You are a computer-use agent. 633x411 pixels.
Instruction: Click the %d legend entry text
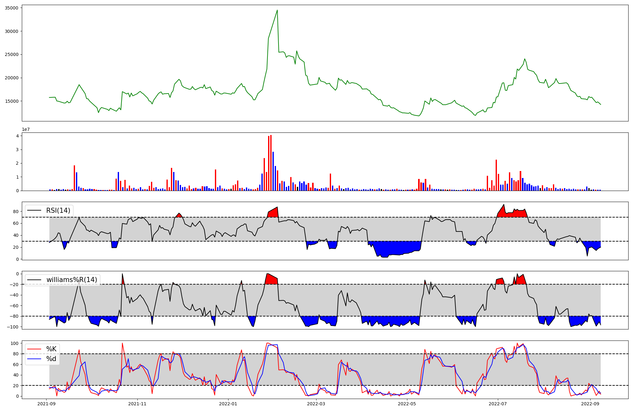click(x=51, y=359)
